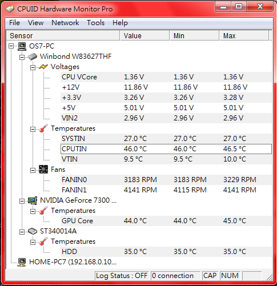Image resolution: width=277 pixels, height=286 pixels.
Task: Select the CPUTIN temperature row
Action: click(166, 149)
